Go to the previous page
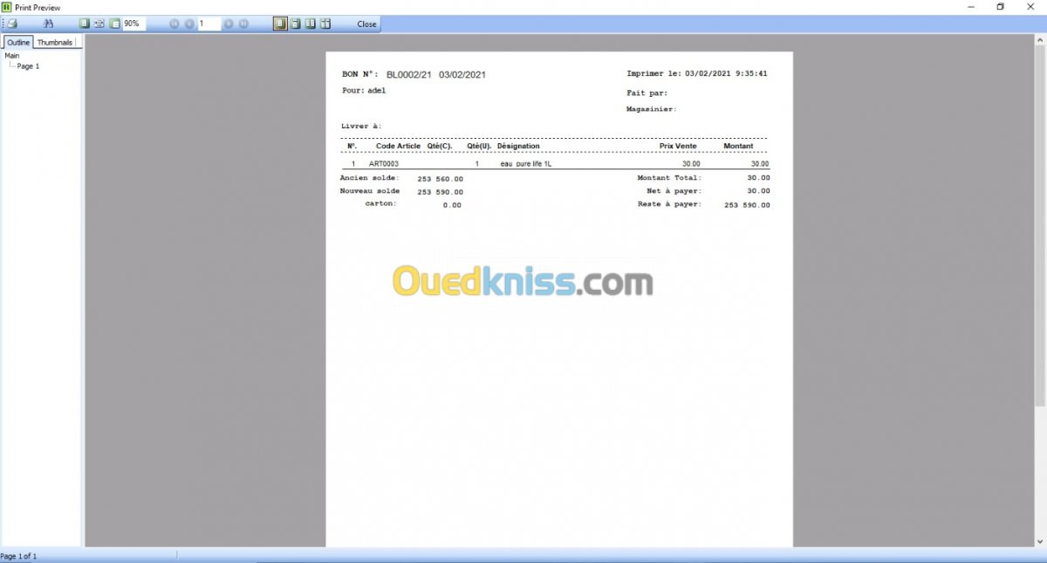Screen dimensions: 1047x563 [189, 24]
